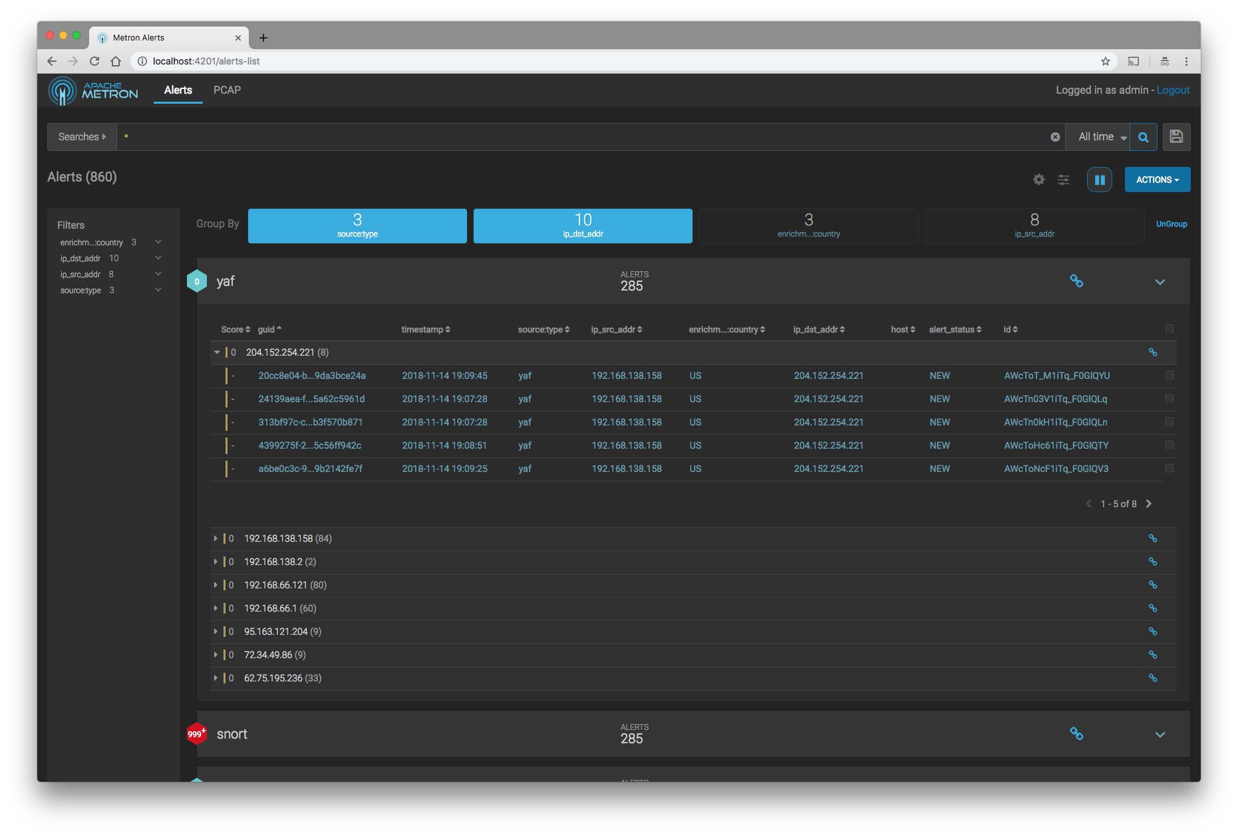The image size is (1238, 835).
Task: Click link icon on 192.168.138.158 (84) row
Action: 1153,538
